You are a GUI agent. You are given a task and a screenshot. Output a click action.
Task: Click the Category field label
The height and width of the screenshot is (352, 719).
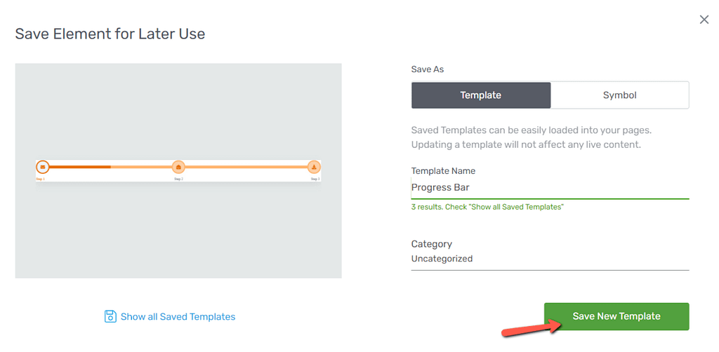point(432,244)
